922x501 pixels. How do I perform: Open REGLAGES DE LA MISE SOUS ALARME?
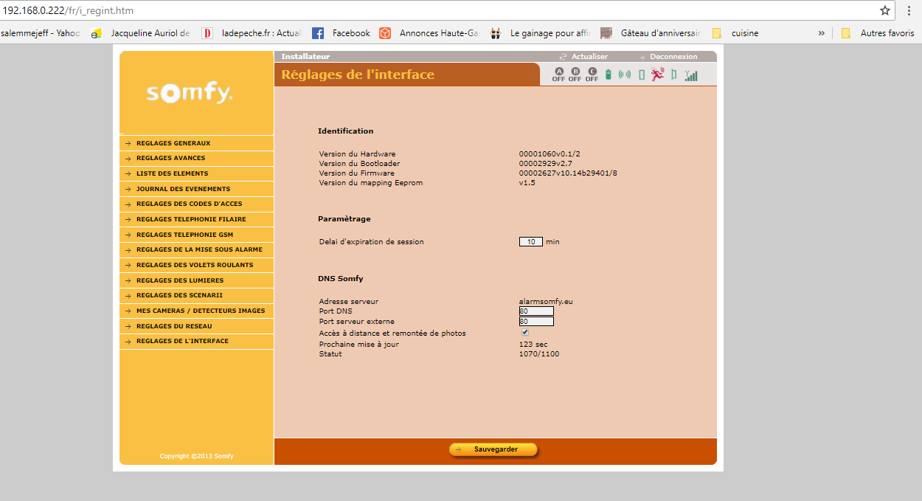tap(196, 249)
